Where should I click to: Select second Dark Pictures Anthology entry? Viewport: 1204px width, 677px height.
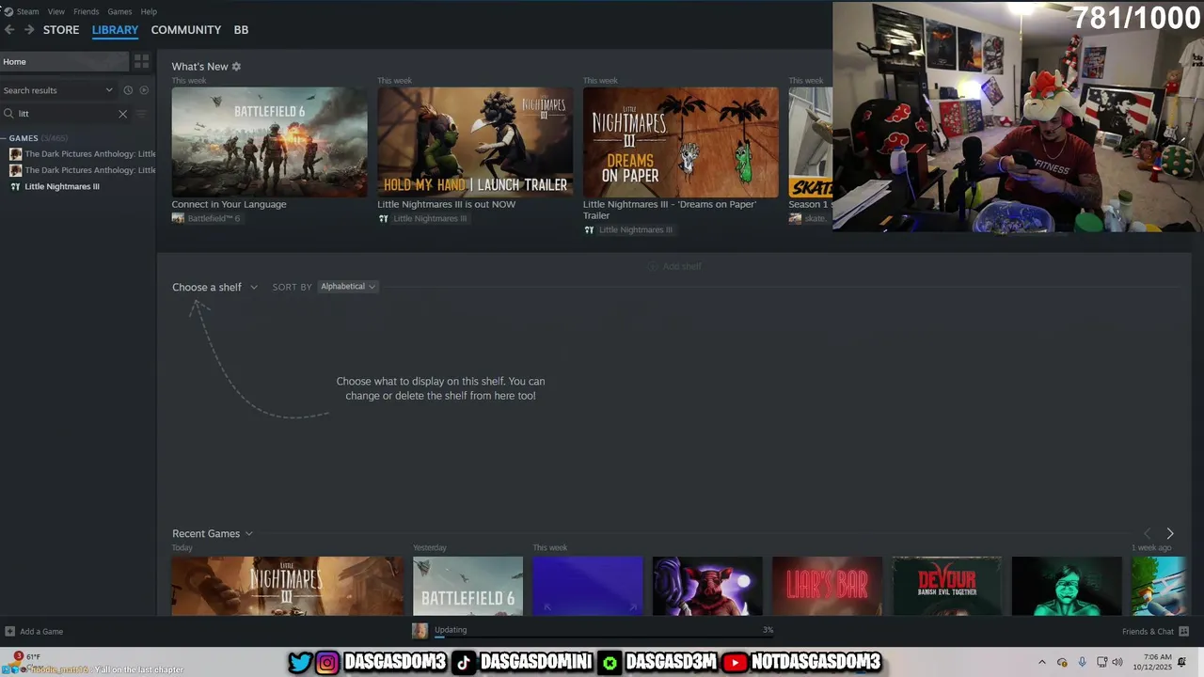[83, 170]
